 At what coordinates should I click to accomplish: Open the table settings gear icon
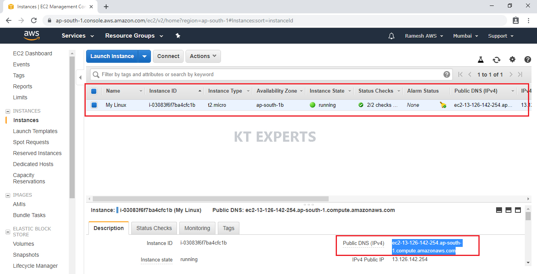pyautogui.click(x=512, y=60)
